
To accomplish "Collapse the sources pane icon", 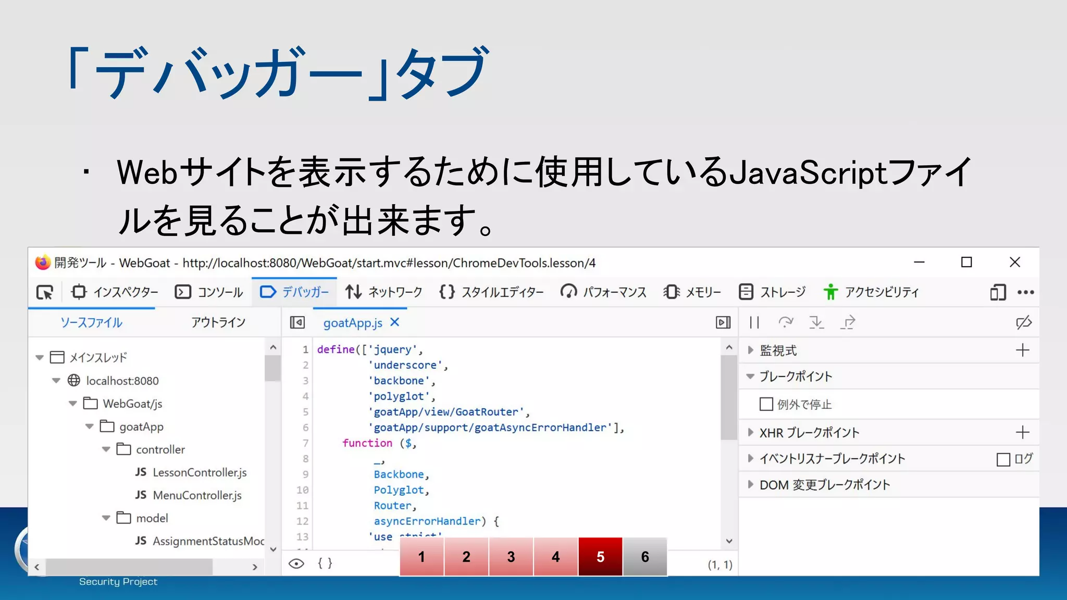I will 297,322.
